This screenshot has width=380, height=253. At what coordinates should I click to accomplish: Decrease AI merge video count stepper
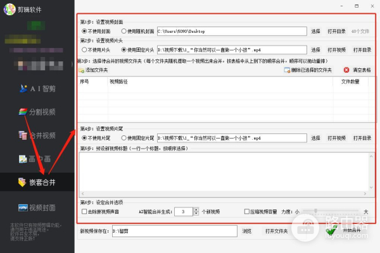click(196, 214)
